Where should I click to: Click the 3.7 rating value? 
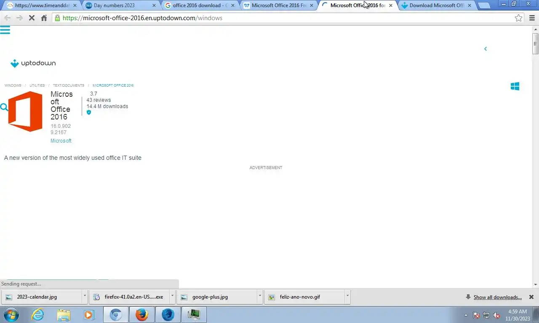coord(93,94)
